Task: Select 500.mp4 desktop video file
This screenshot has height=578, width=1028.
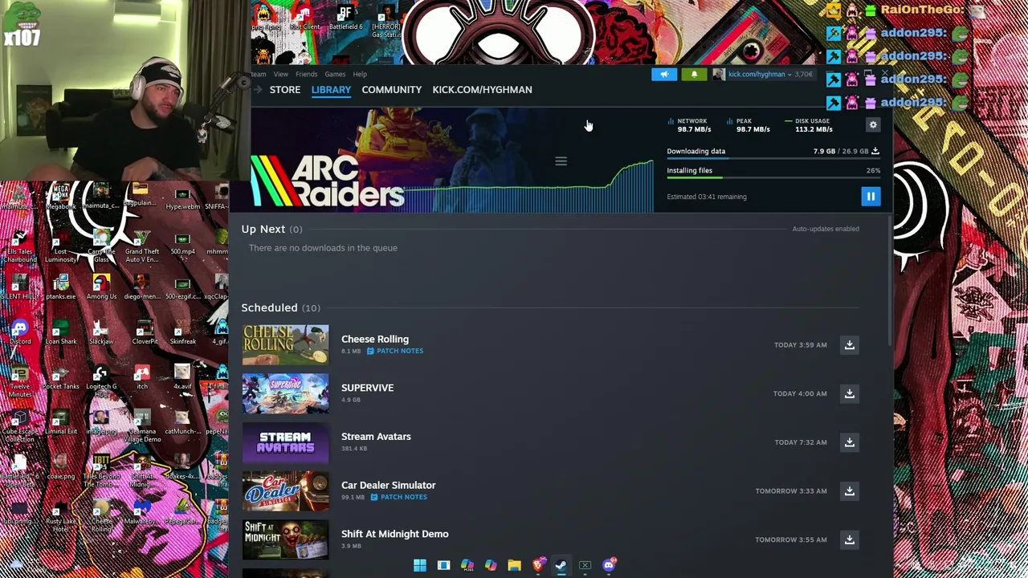Action: (182, 242)
